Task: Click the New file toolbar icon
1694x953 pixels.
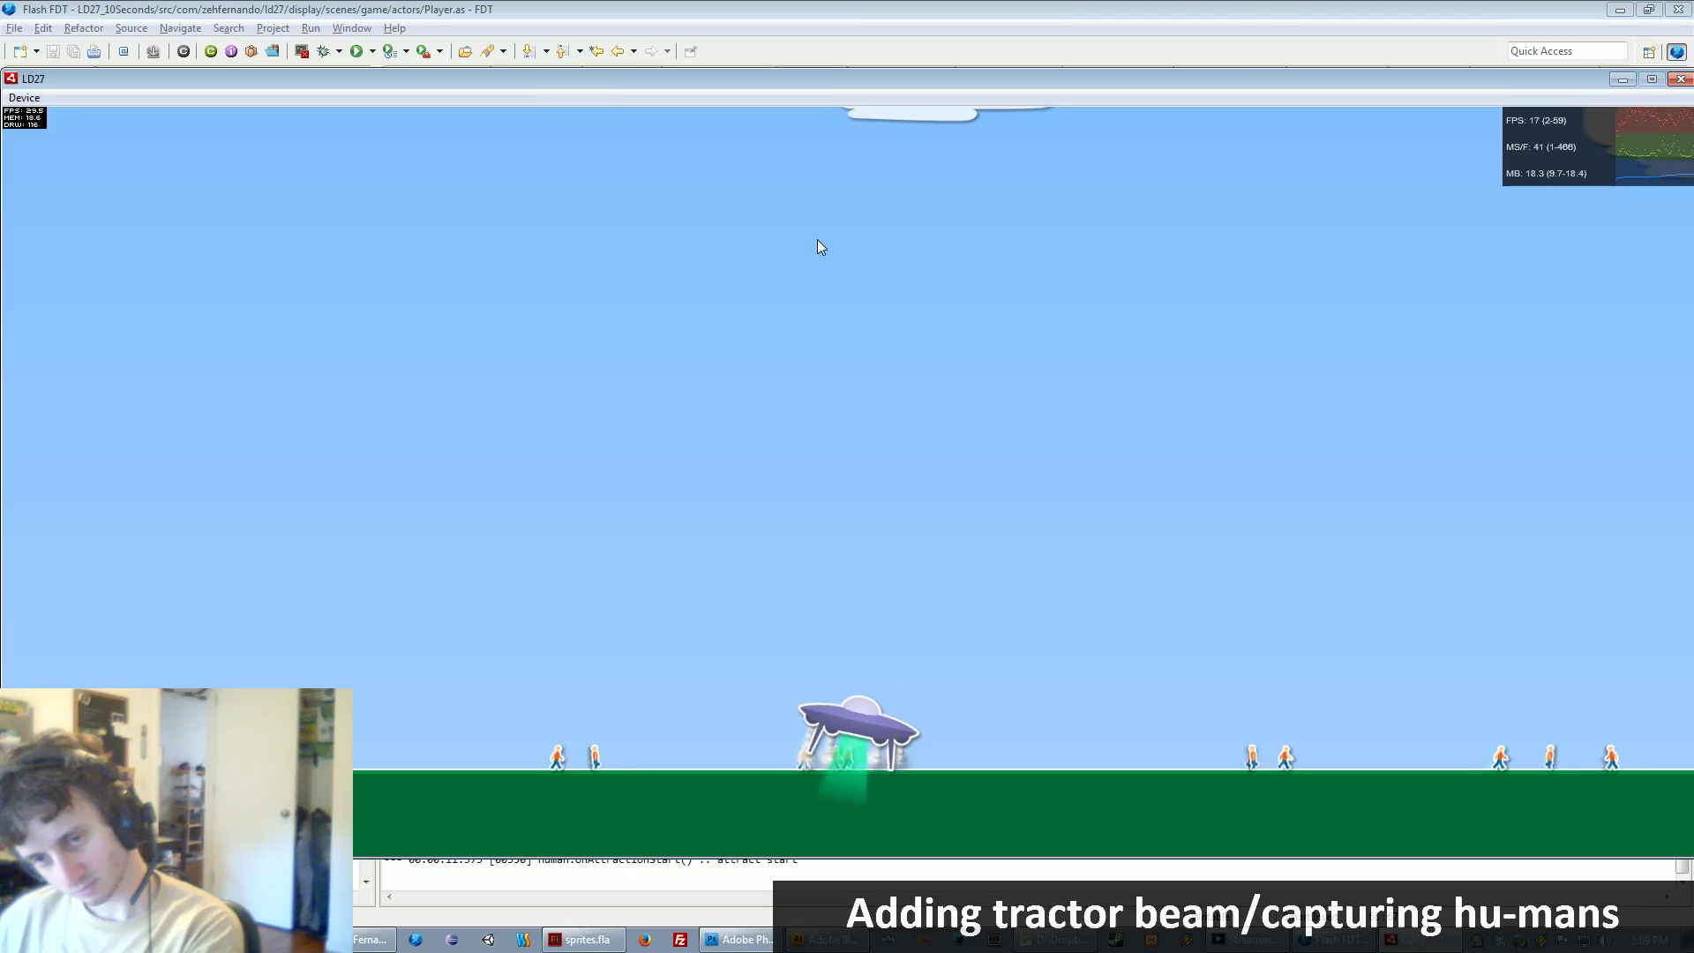Action: 19,51
